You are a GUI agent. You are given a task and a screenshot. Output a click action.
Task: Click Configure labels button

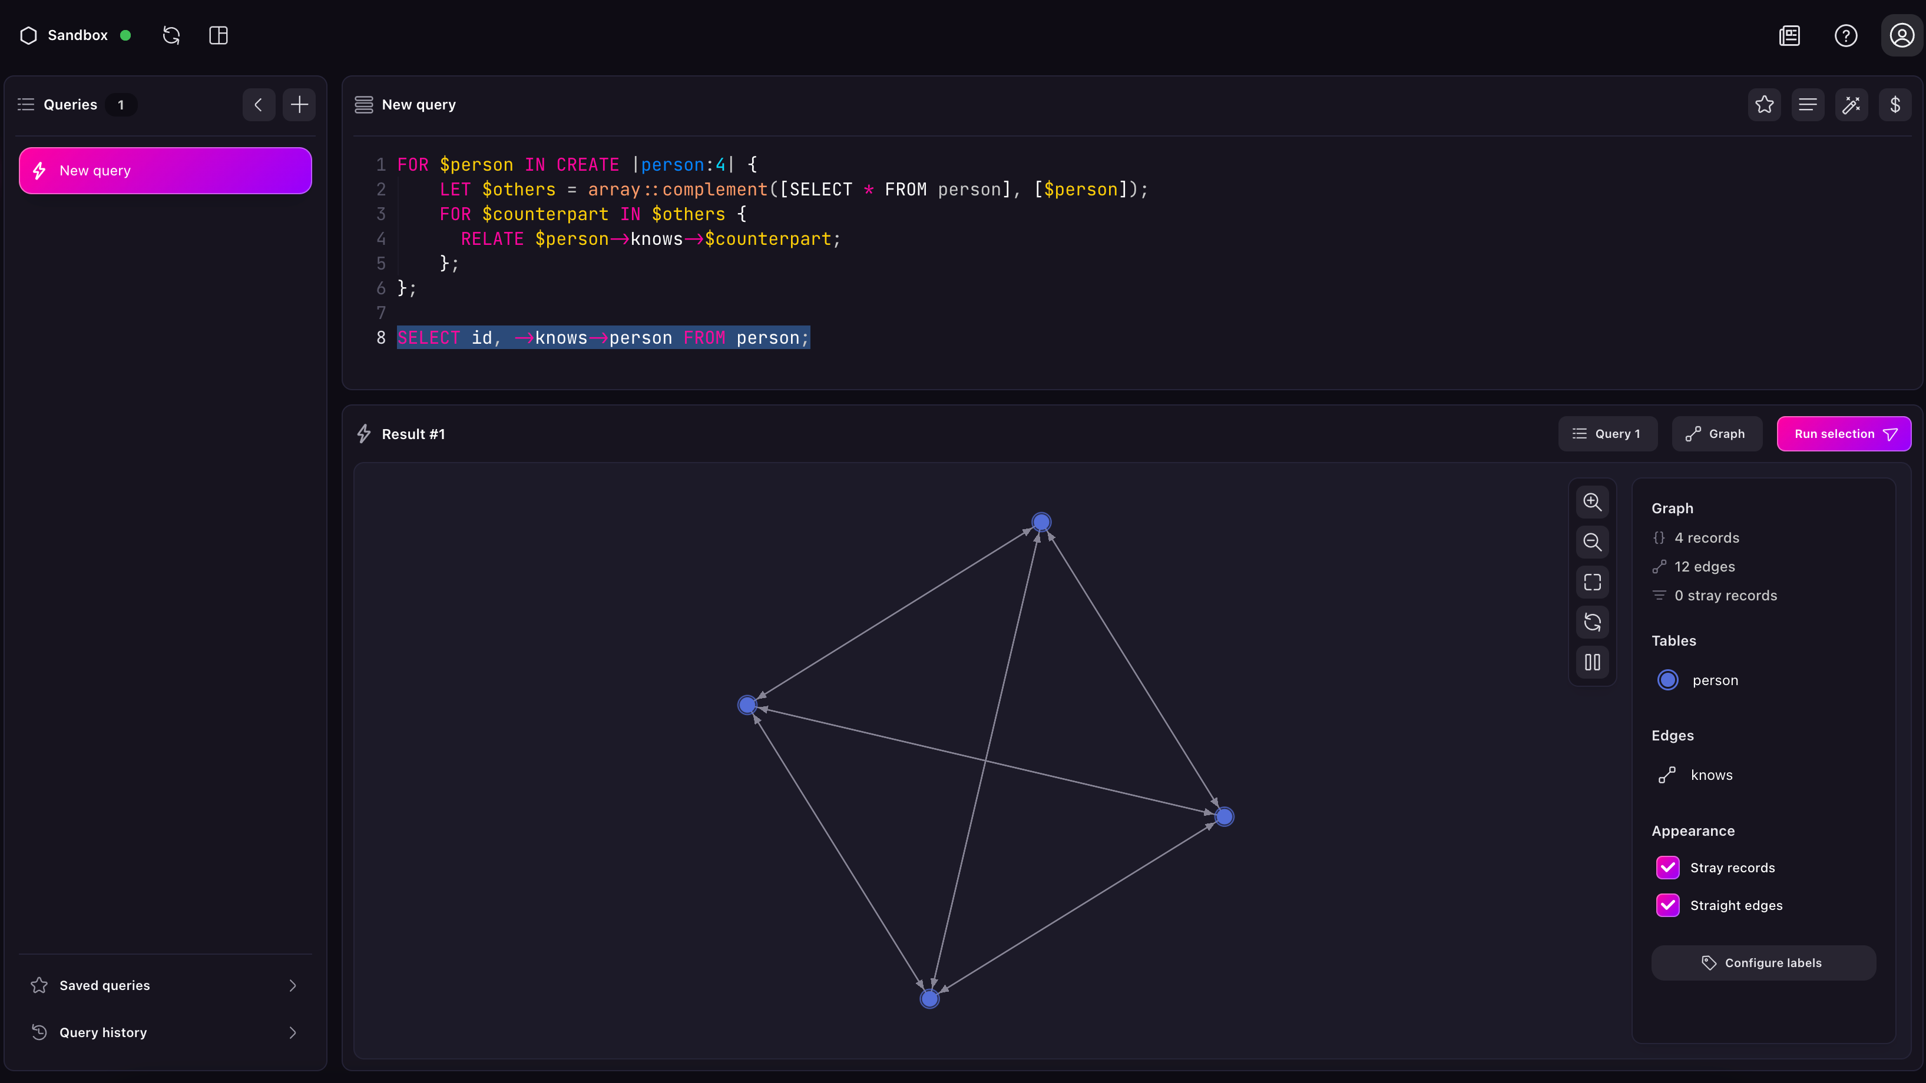point(1763,963)
